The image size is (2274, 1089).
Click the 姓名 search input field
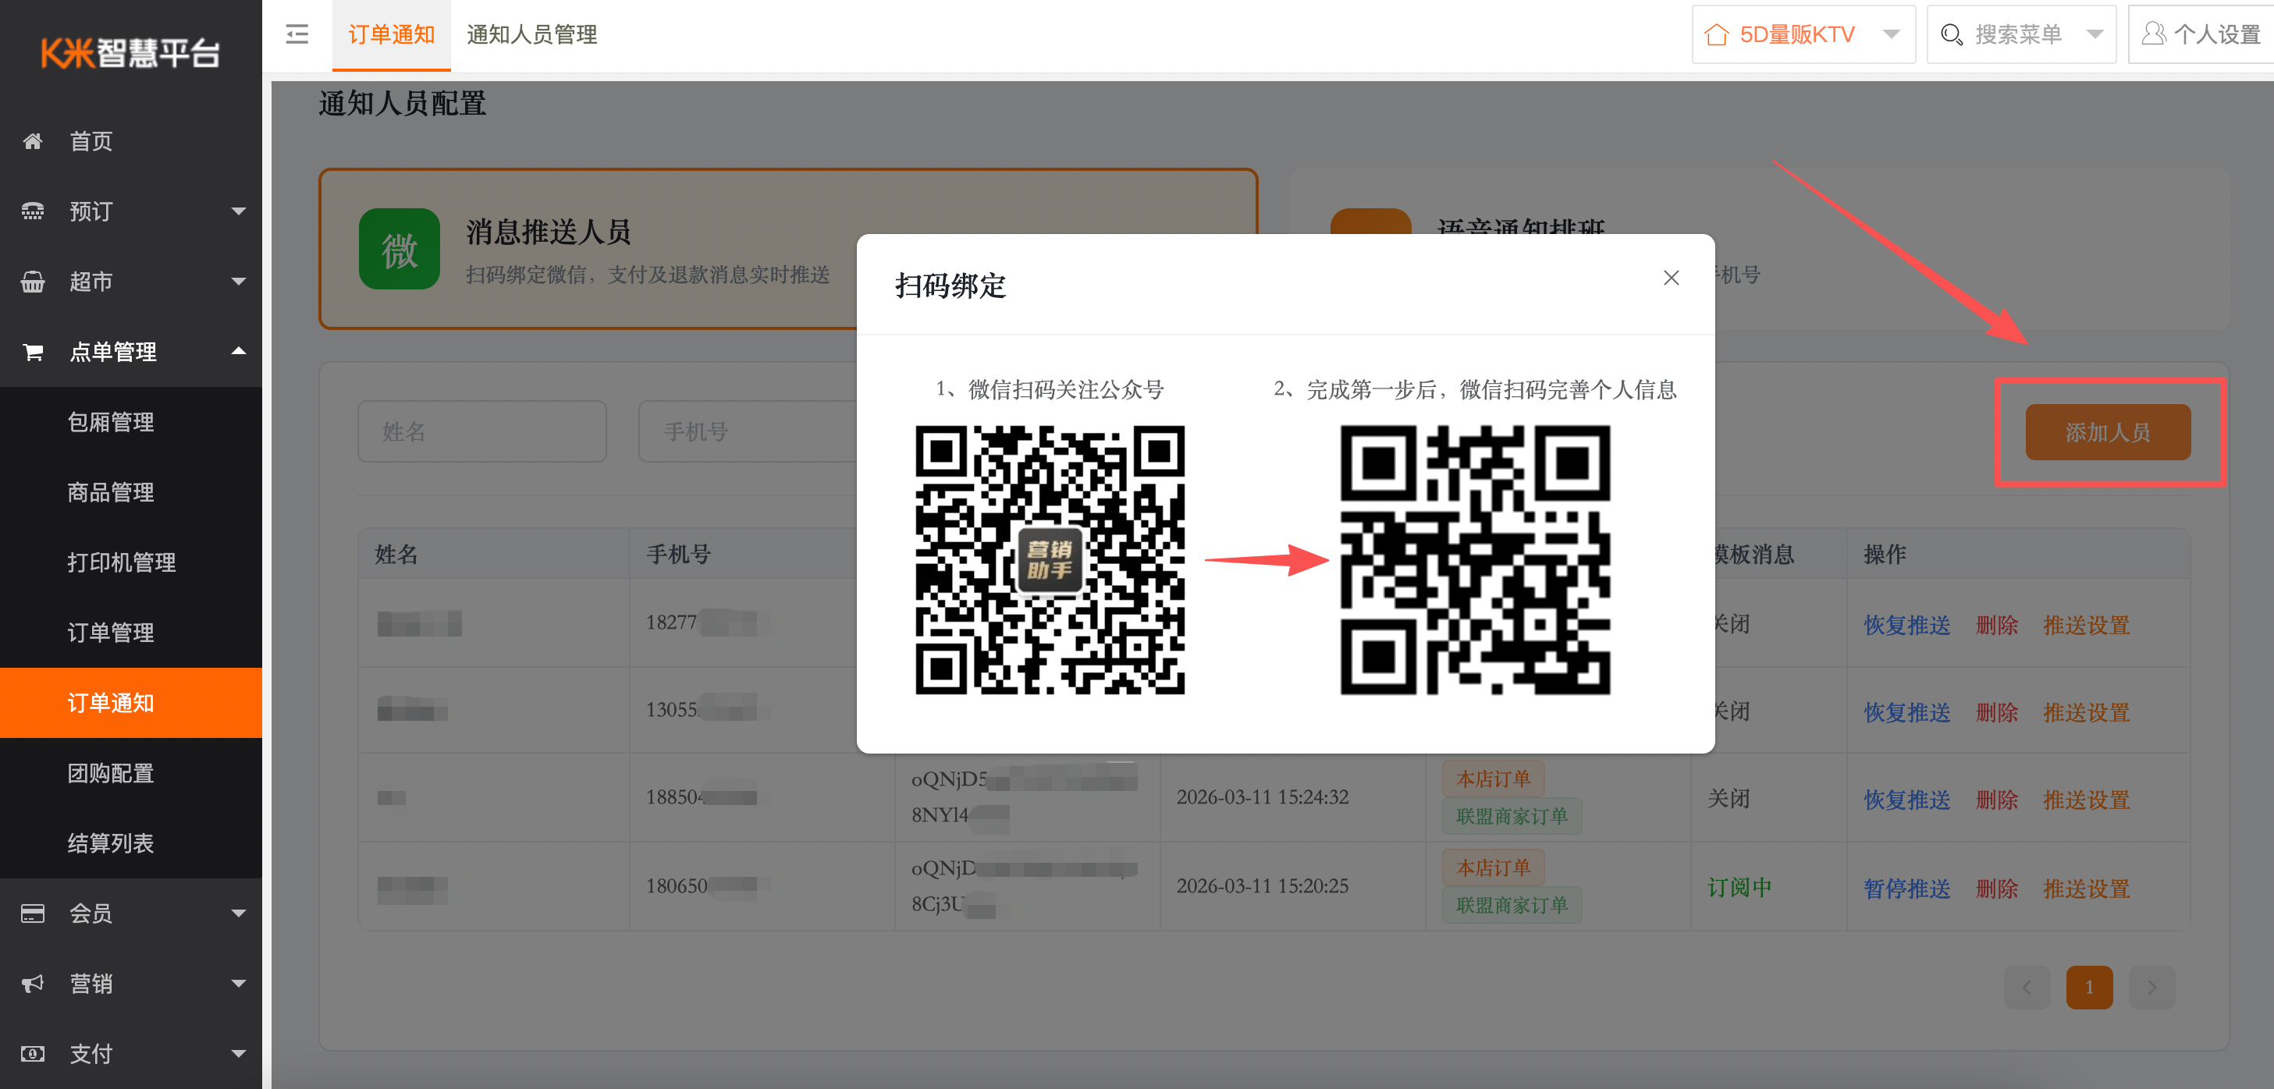coord(482,431)
